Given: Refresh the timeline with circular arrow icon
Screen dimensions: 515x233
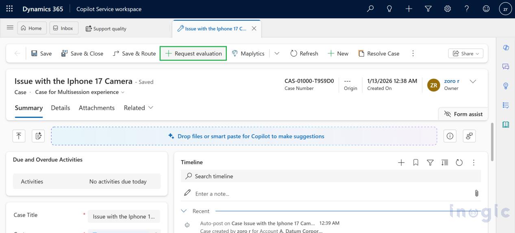Looking at the screenshot, I should pos(459,163).
